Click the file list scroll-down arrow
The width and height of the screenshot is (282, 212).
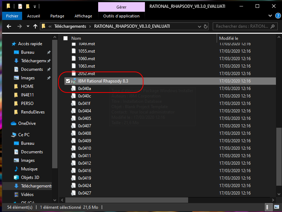[x=279, y=194]
